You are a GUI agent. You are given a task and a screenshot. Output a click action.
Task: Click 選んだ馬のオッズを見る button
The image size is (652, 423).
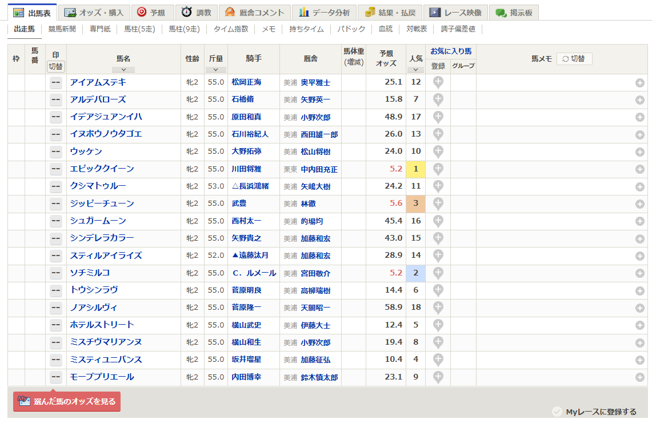point(67,401)
